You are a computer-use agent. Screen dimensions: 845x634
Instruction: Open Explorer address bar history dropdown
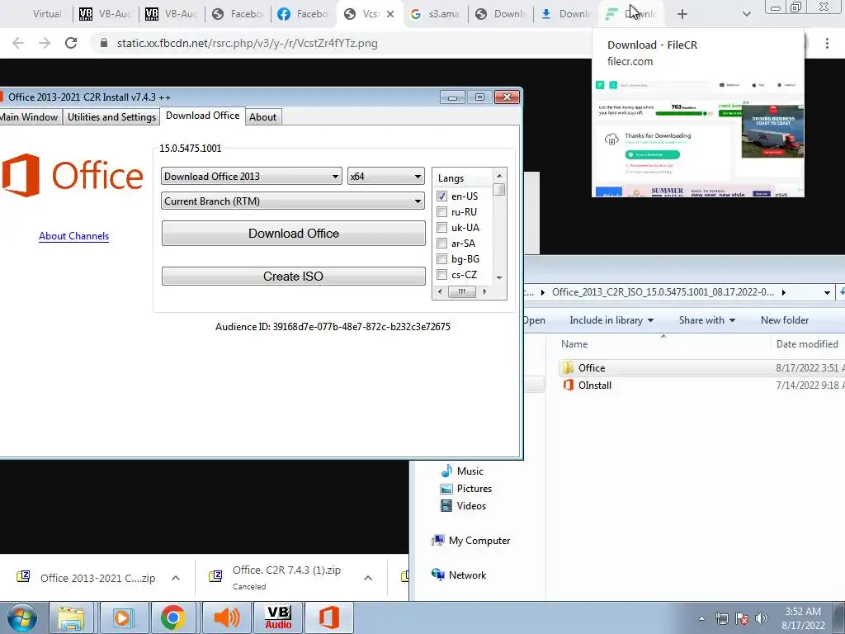(x=827, y=292)
